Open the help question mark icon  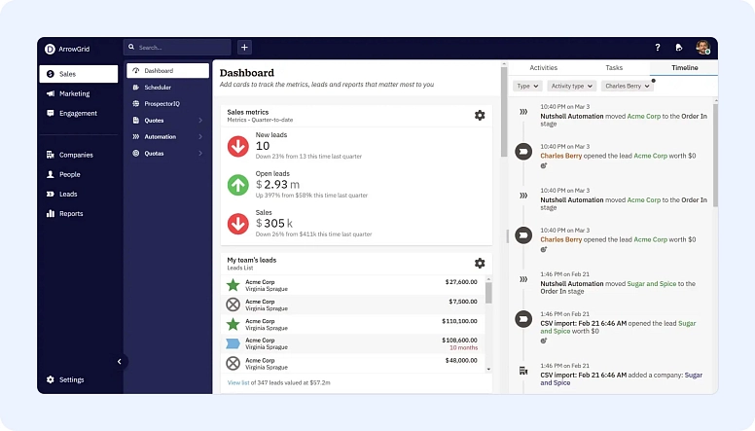coord(657,47)
